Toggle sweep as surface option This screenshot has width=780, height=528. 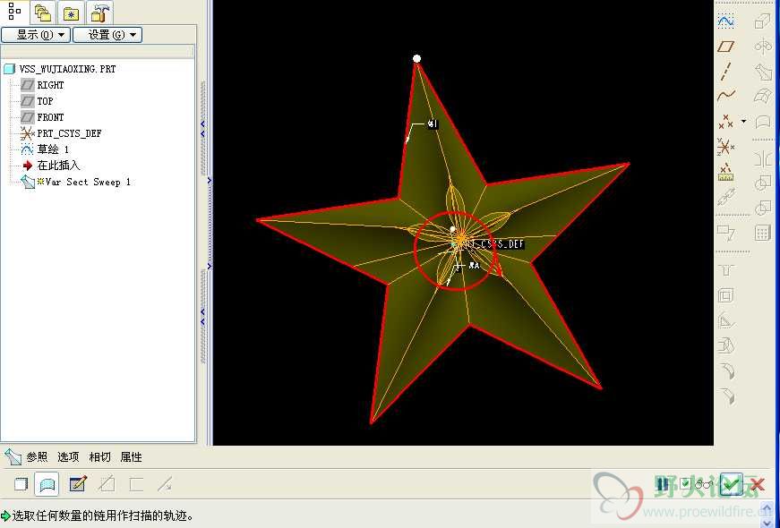(x=47, y=484)
